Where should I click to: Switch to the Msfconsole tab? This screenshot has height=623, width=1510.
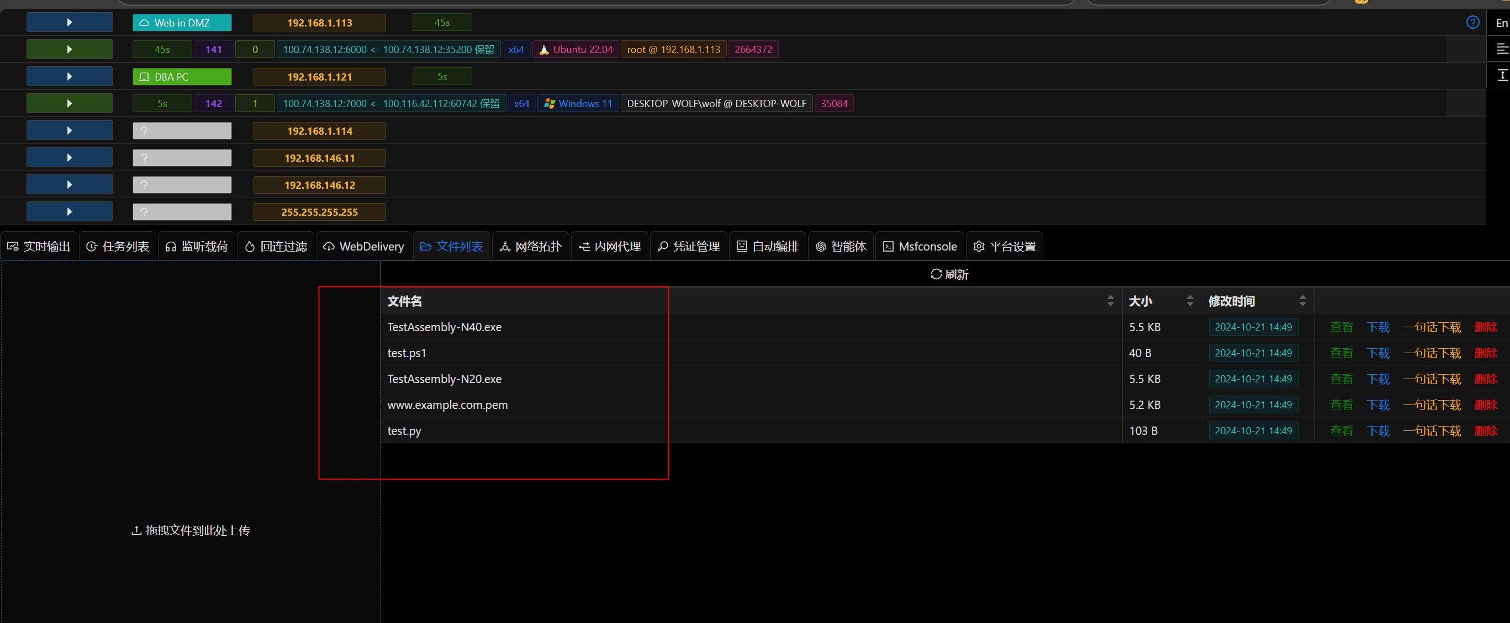pyautogui.click(x=920, y=247)
